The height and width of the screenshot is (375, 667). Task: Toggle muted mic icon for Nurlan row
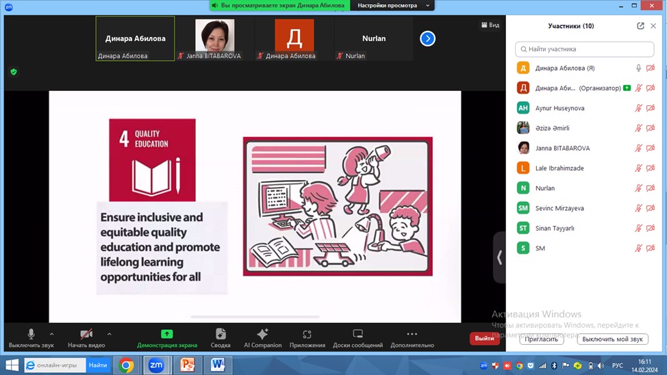(638, 188)
